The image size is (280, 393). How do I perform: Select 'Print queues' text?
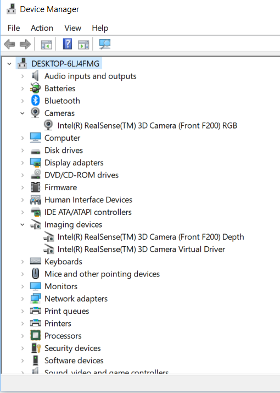(66, 311)
